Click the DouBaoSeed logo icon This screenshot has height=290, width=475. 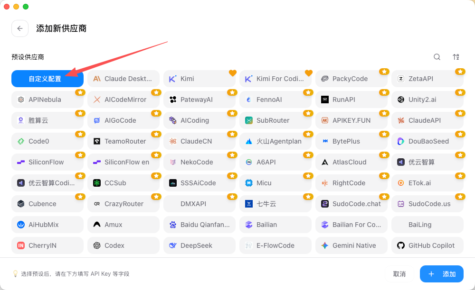point(401,141)
